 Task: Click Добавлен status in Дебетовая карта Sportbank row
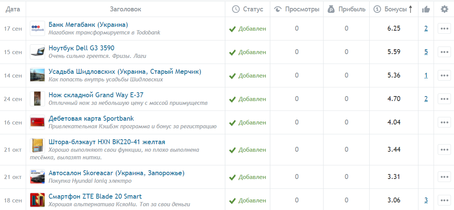[248, 123]
